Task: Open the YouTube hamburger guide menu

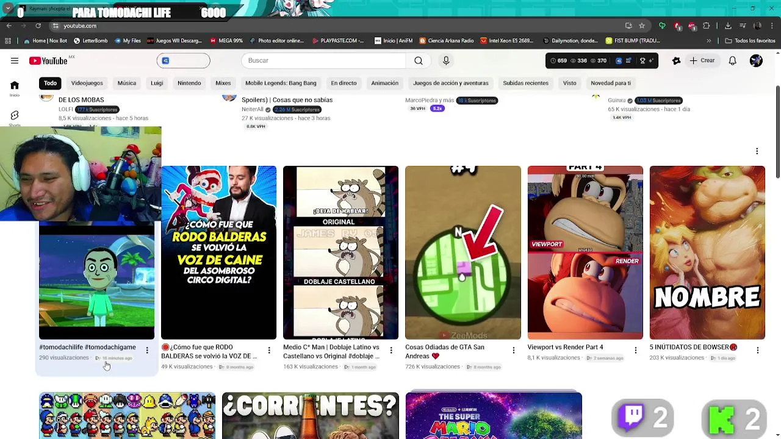Action: point(14,60)
